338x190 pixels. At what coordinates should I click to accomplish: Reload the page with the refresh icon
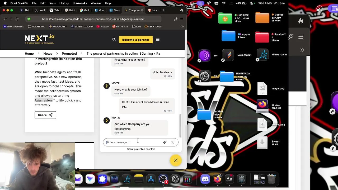(x=17, y=19)
